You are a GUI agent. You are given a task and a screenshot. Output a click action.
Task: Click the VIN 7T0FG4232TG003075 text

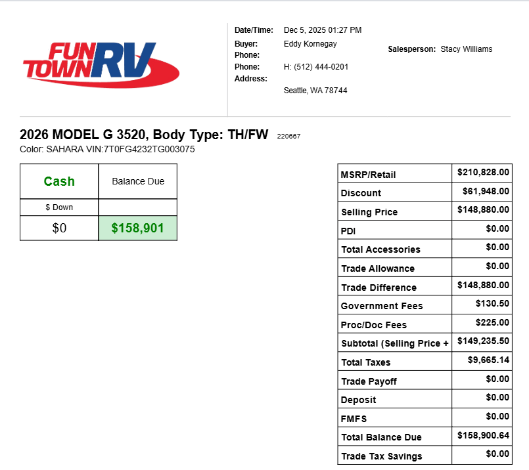pyautogui.click(x=149, y=149)
